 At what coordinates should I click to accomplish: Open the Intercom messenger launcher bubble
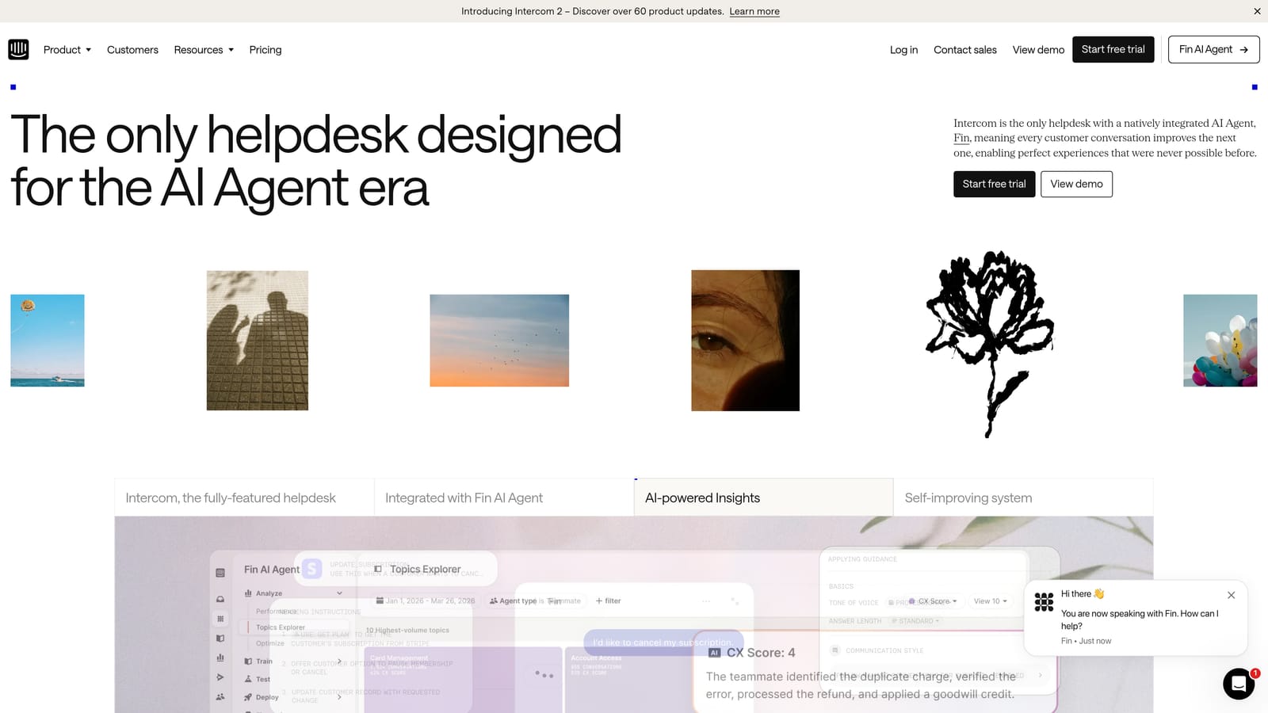tap(1239, 684)
